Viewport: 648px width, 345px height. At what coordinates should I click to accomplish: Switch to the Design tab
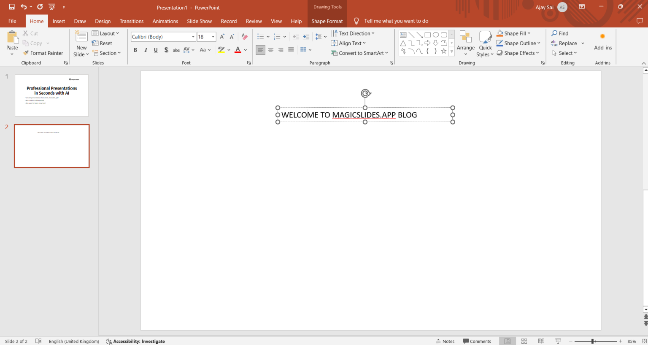tap(103, 21)
